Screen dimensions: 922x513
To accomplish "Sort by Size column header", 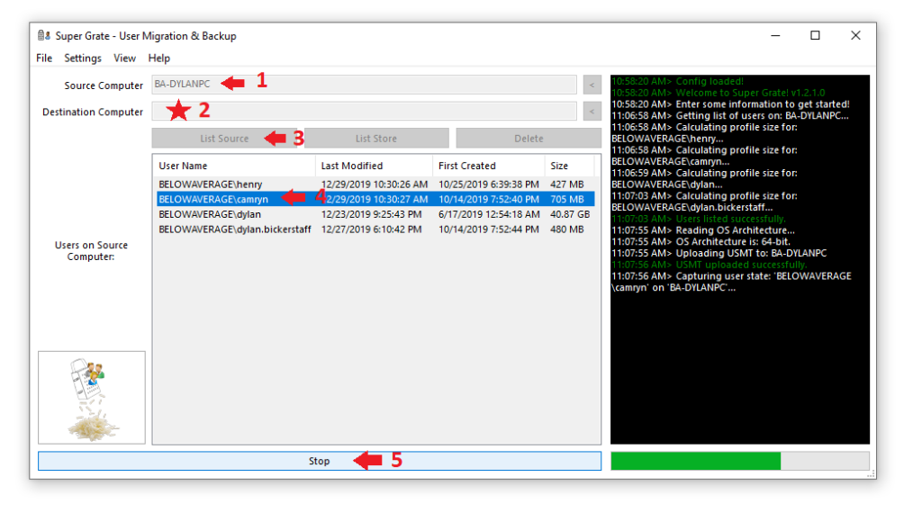I will coord(569,166).
